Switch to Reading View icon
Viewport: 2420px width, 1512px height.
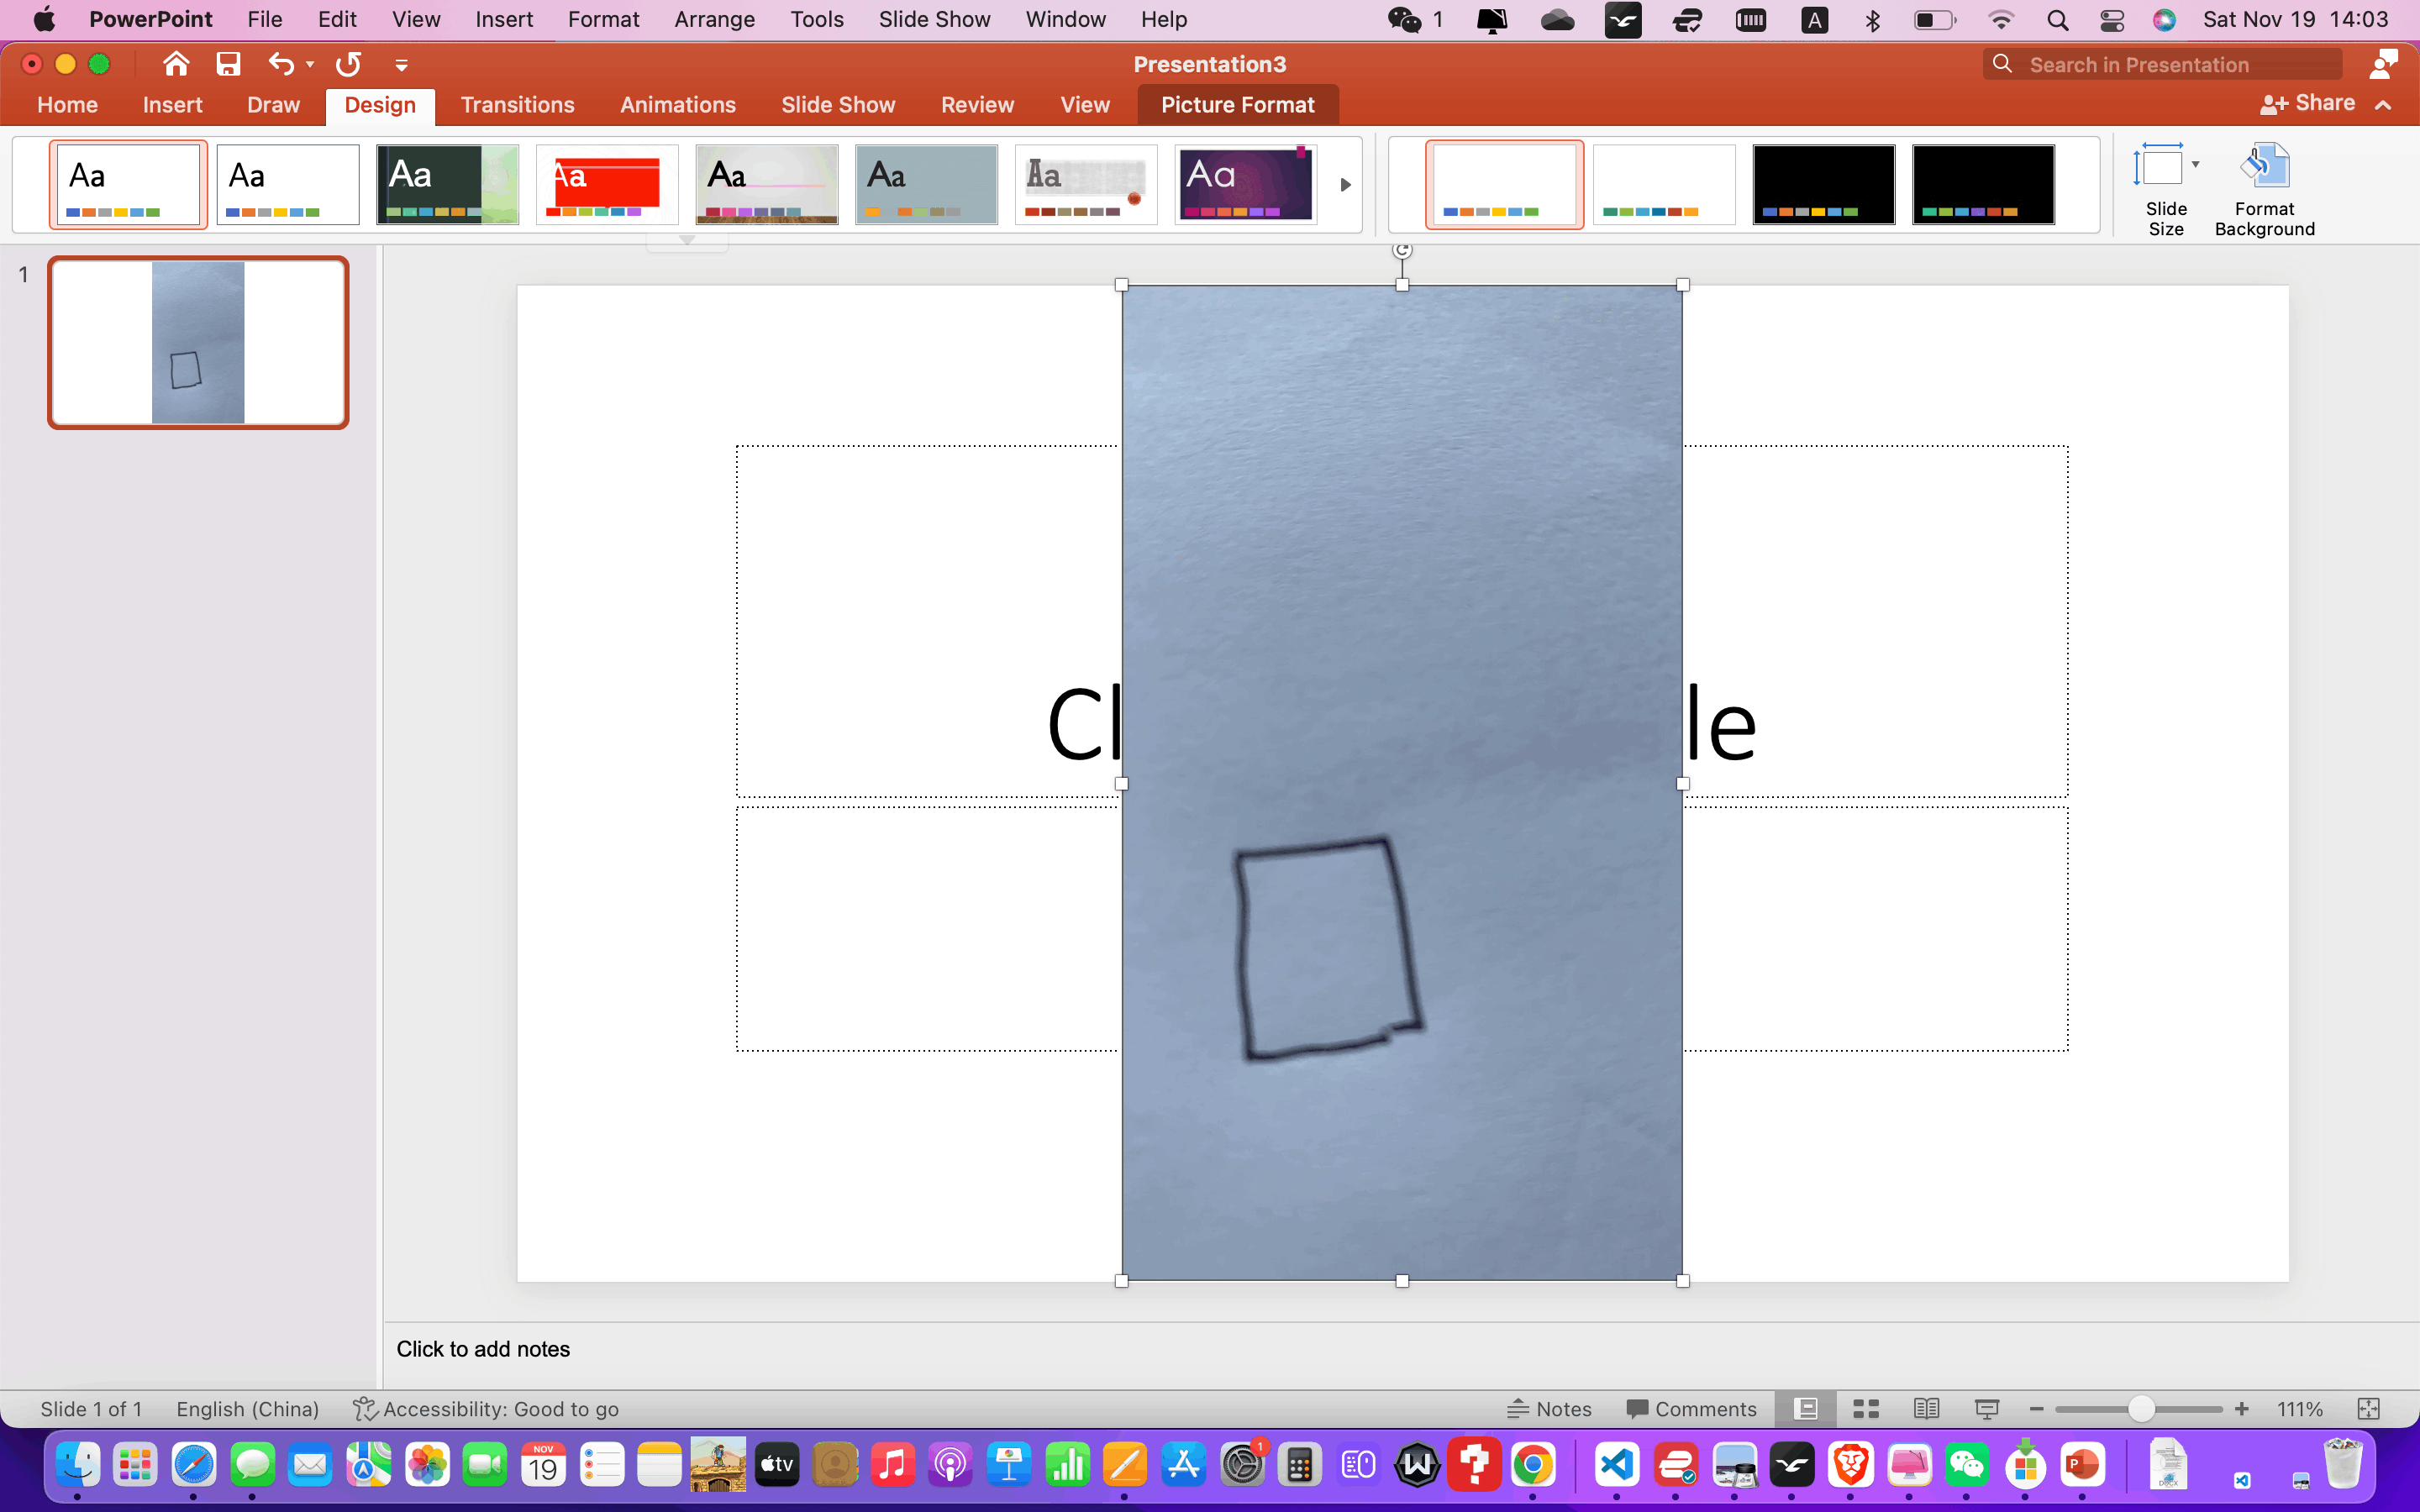tap(1926, 1409)
